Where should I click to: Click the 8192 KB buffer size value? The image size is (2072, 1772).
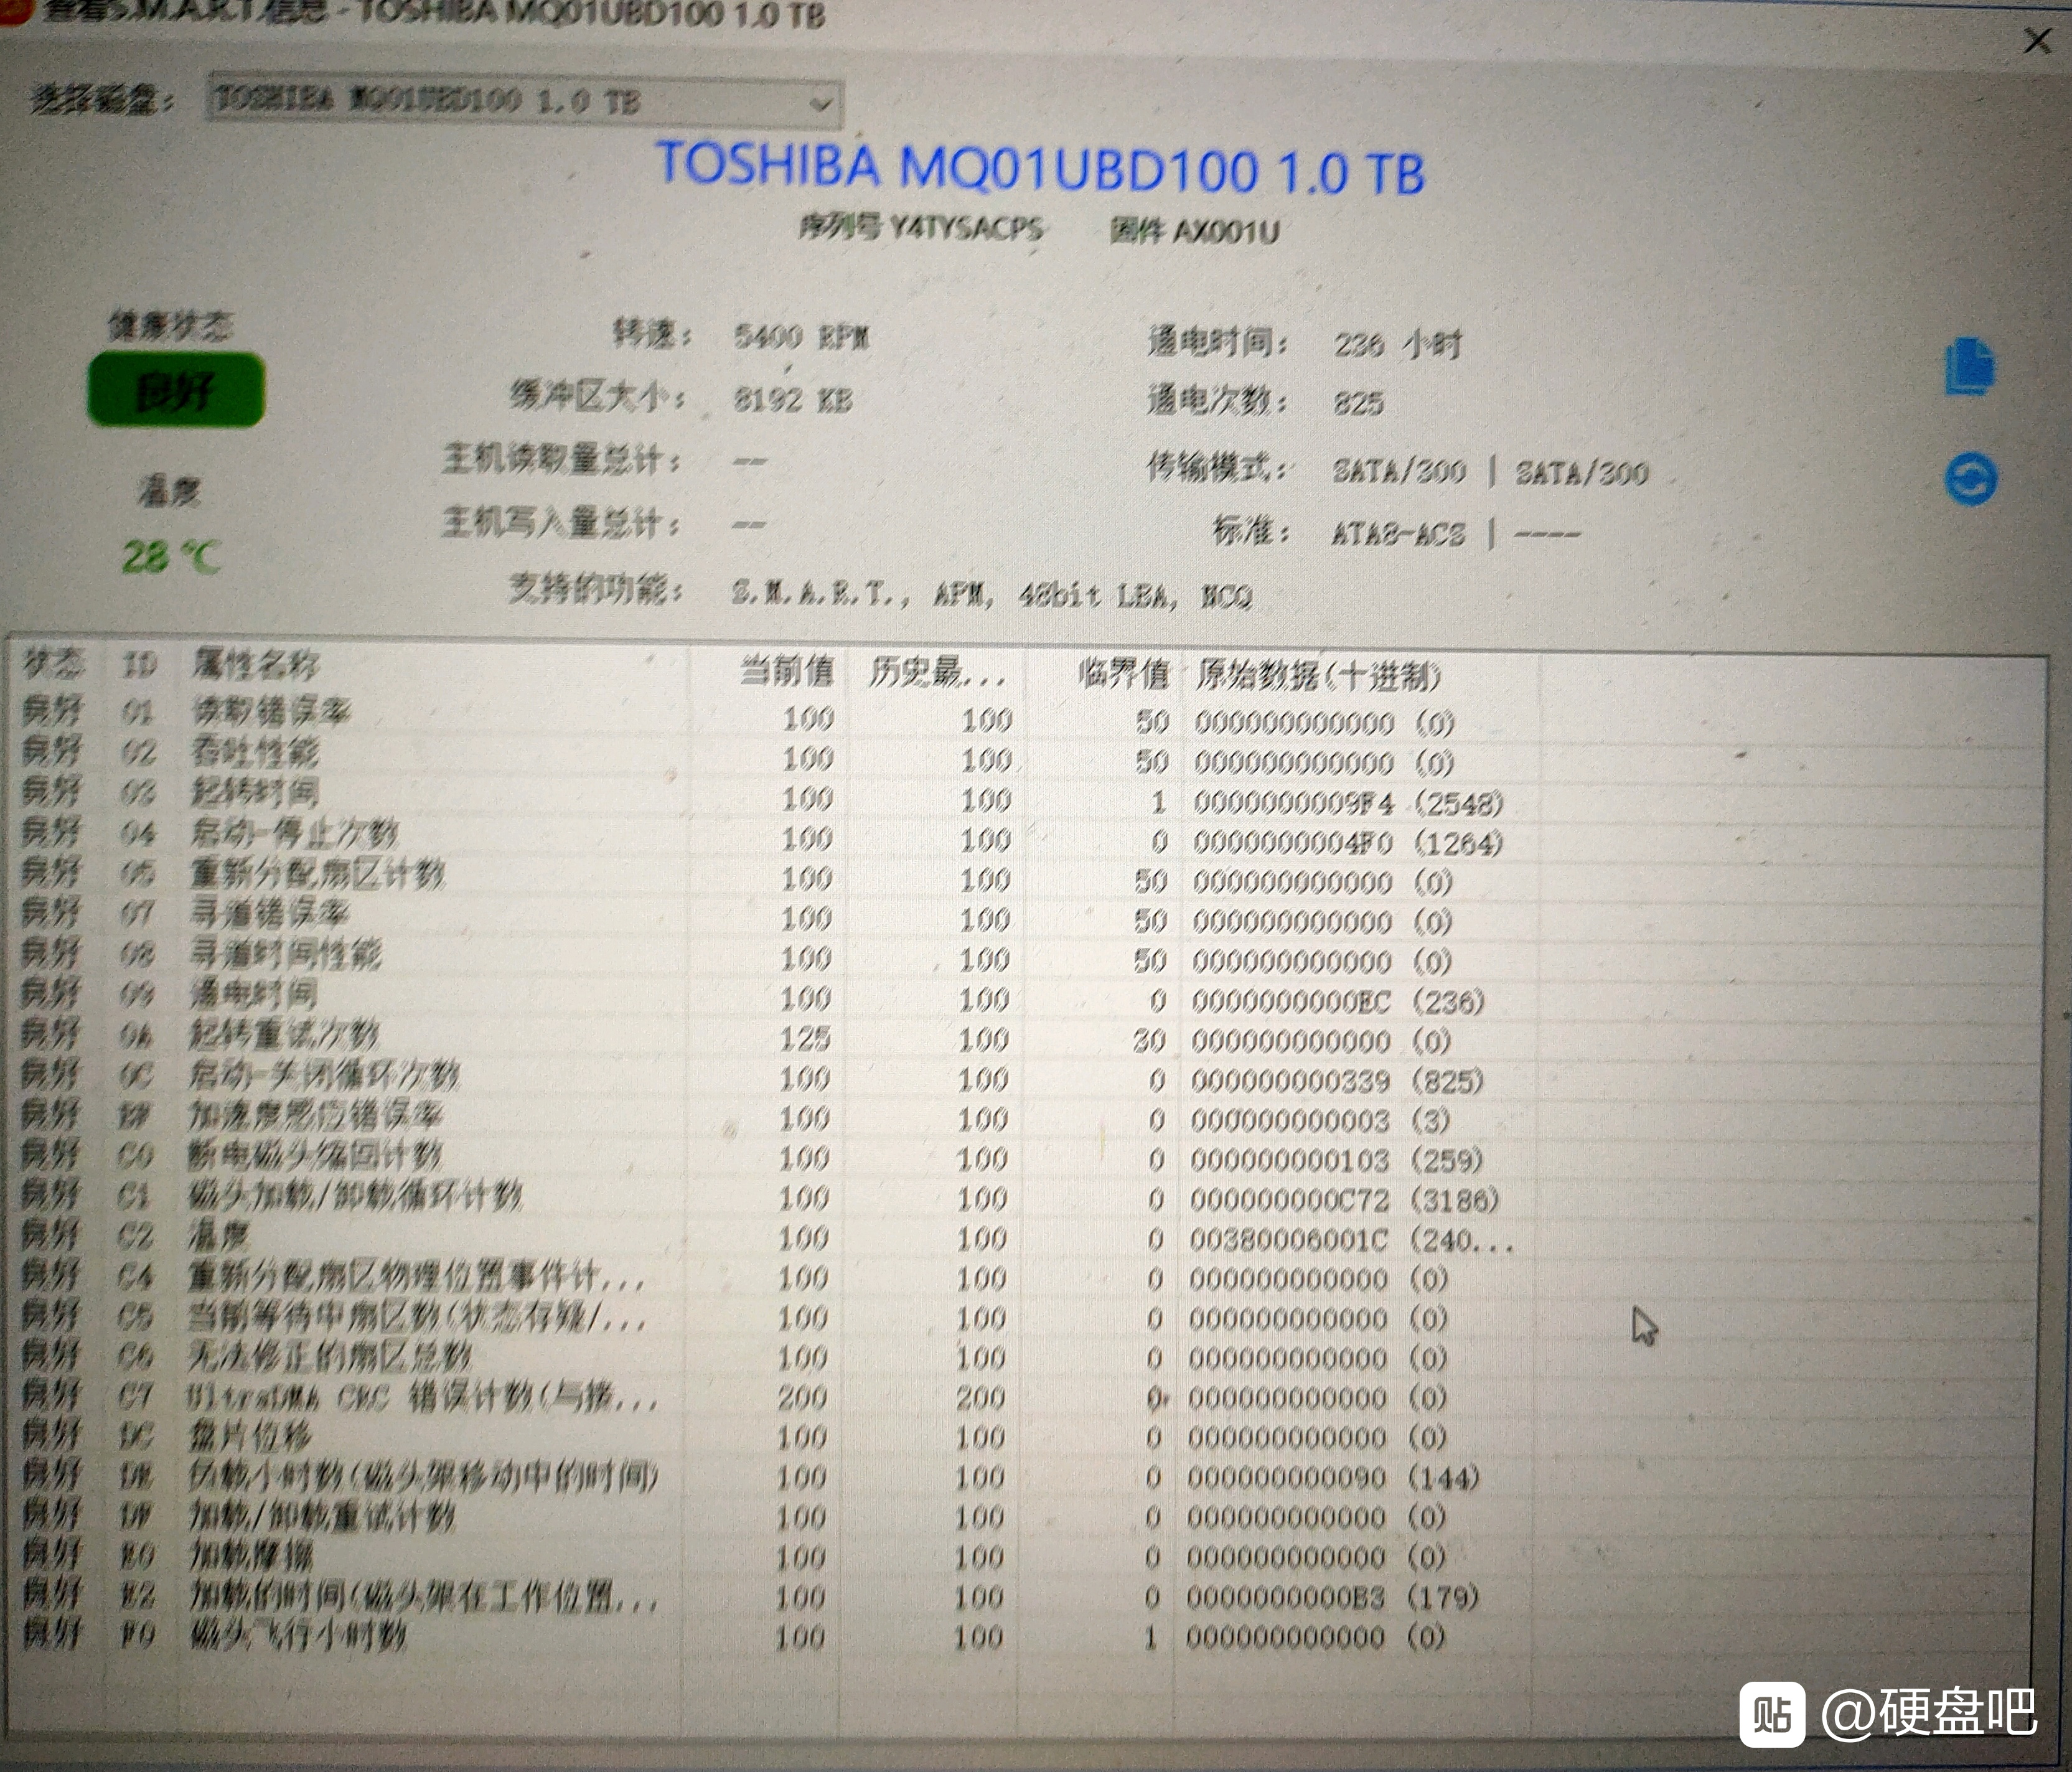[793, 400]
